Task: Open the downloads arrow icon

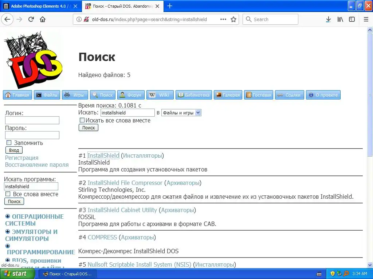Action: point(328,19)
